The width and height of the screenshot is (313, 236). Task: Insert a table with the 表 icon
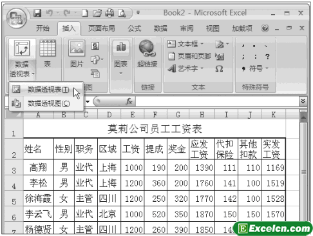(x=48, y=54)
